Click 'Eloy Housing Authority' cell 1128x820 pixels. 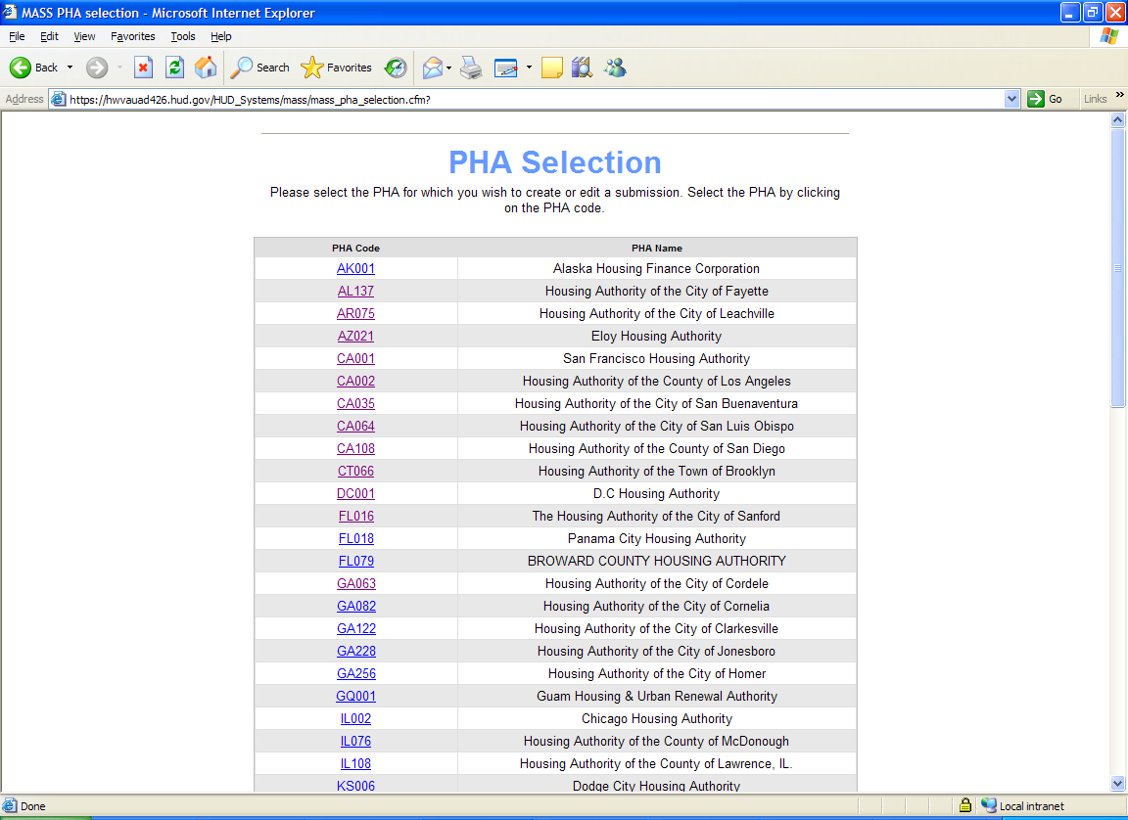click(x=657, y=336)
